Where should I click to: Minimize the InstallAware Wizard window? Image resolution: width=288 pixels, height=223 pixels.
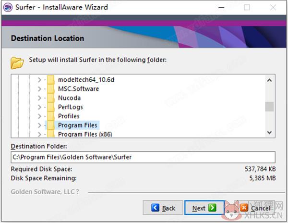click(x=221, y=8)
